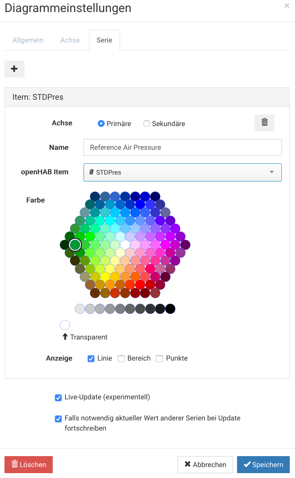Screen dimensions: 295x478
Task: Enable the Bereich display checkbox
Action: (x=121, y=358)
